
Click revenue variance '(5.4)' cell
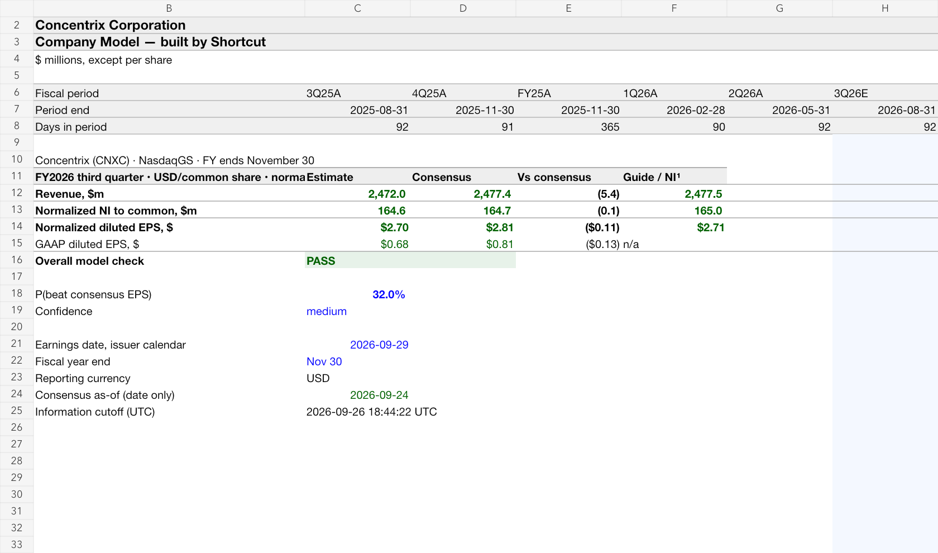click(568, 193)
